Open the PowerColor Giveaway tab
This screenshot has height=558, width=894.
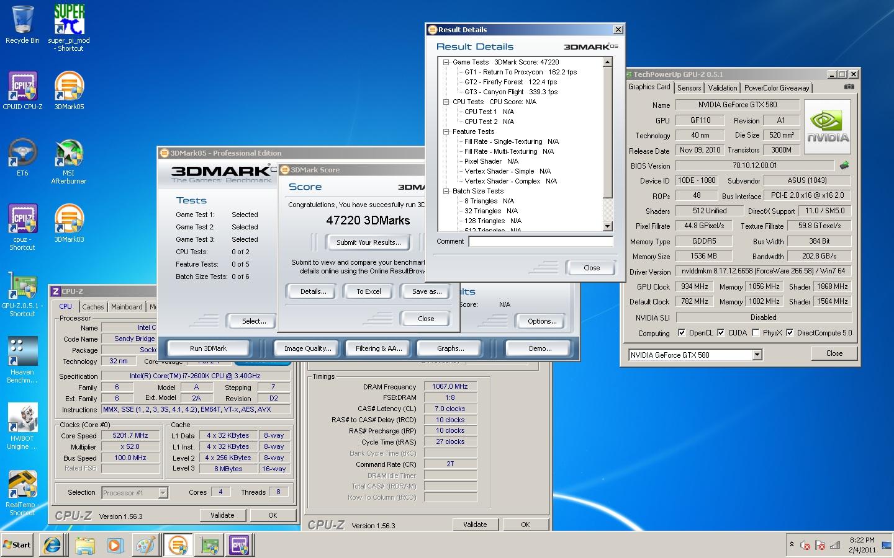[777, 88]
